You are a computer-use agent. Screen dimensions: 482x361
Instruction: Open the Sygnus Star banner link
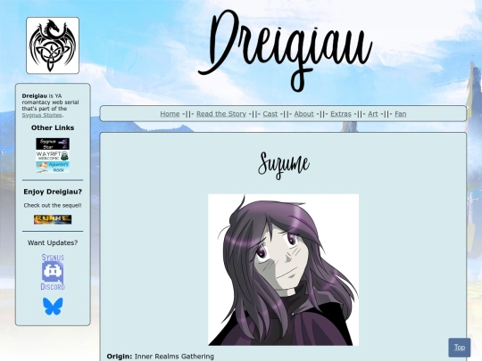click(x=53, y=144)
